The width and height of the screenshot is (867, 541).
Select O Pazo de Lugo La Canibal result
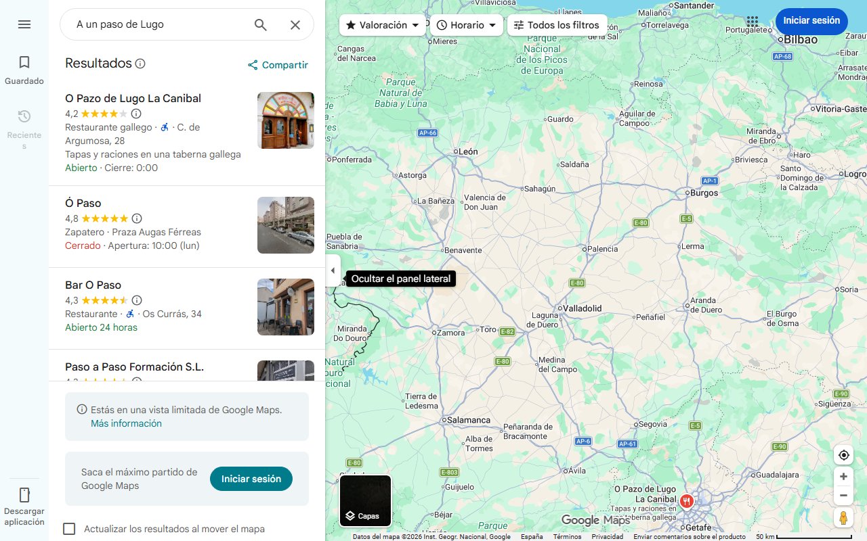(133, 99)
